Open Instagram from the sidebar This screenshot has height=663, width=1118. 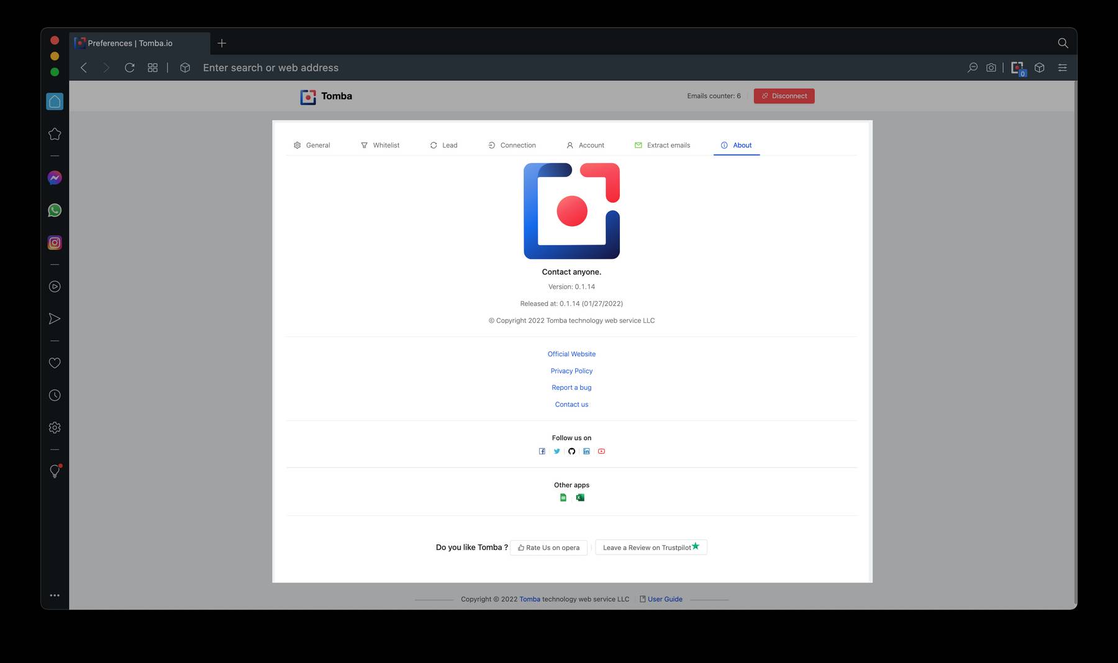[55, 243]
